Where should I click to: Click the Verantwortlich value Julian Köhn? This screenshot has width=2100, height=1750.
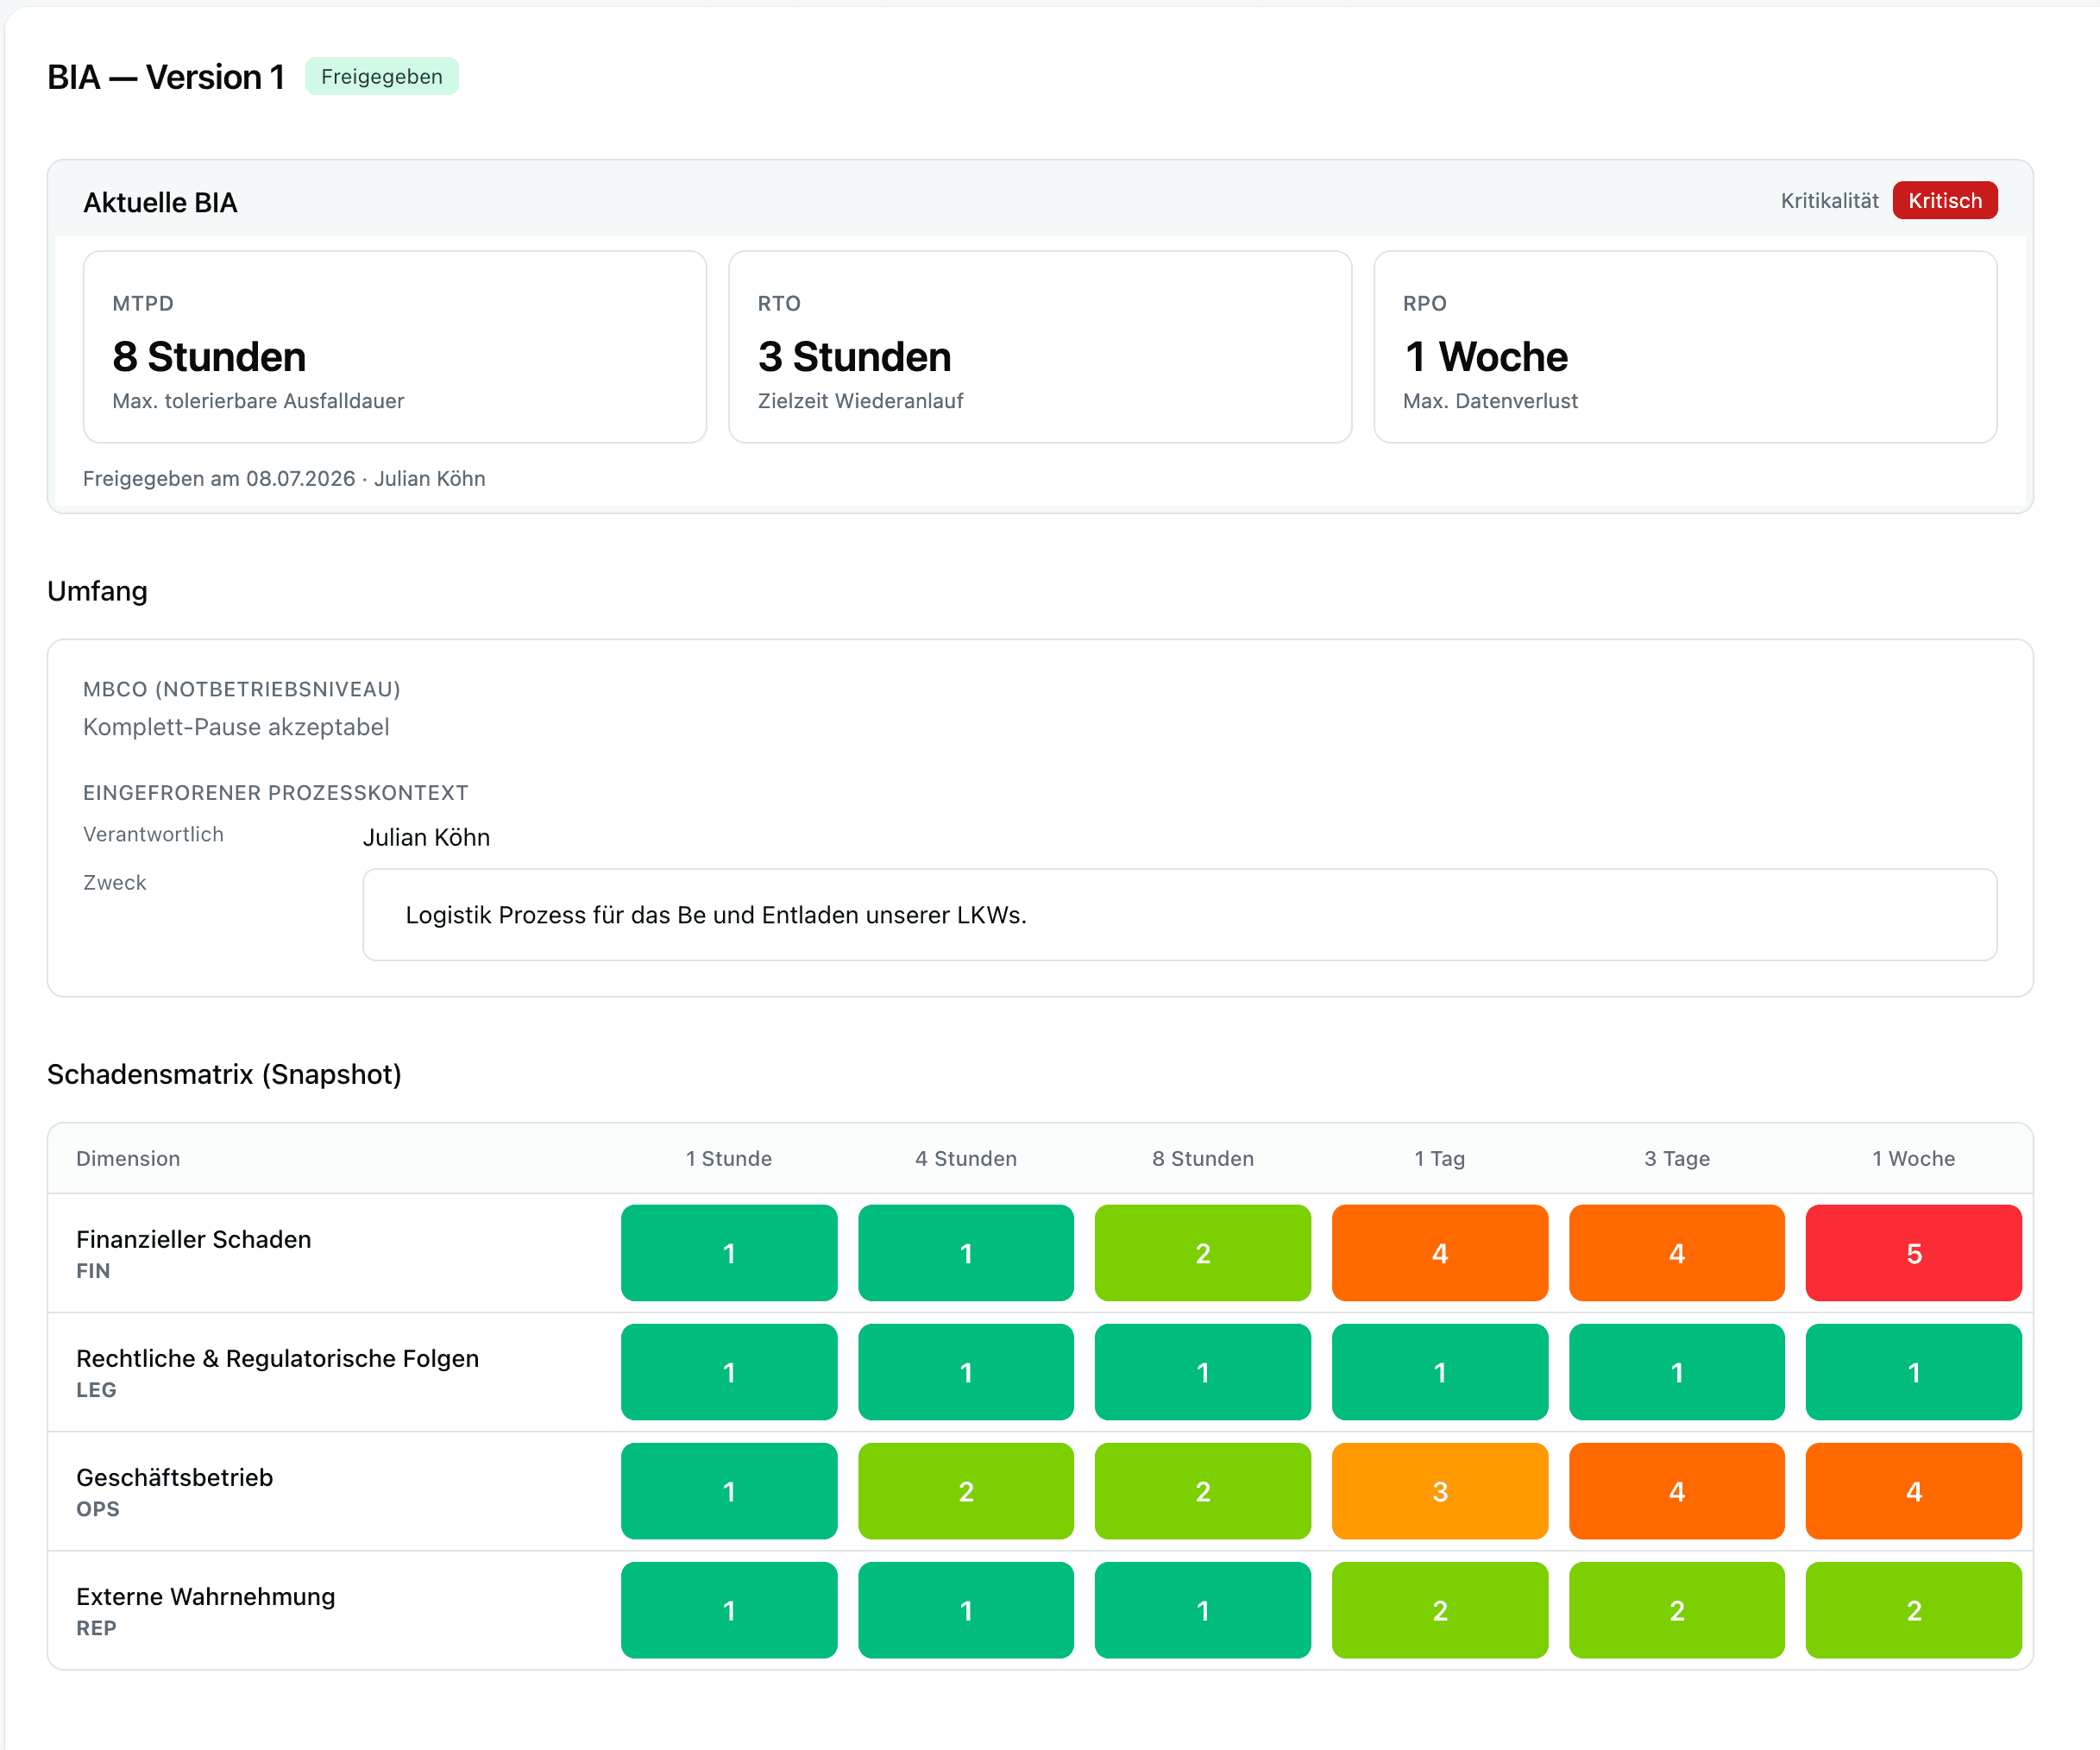pos(426,837)
